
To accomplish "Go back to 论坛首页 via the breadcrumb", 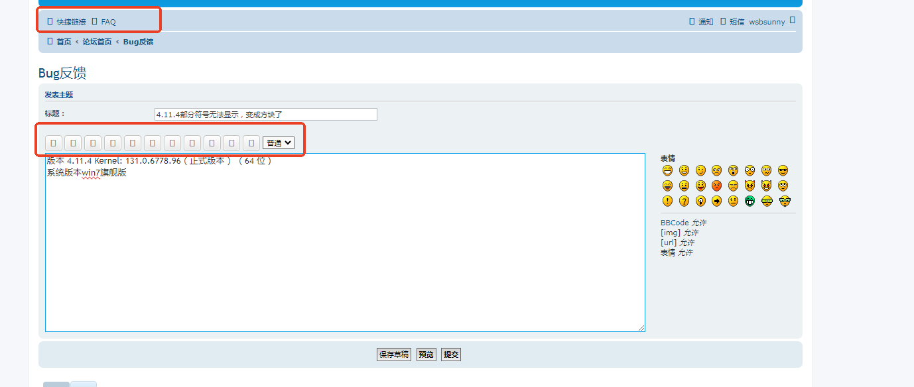I will pyautogui.click(x=98, y=41).
